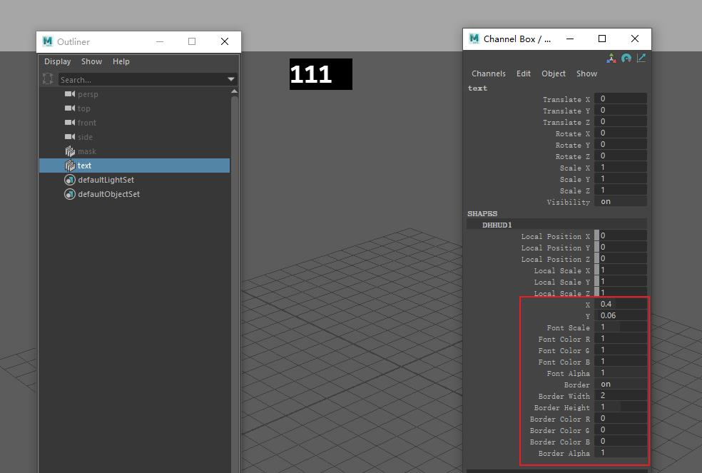Image resolution: width=702 pixels, height=473 pixels.
Task: Click the Border Alpha value field
Action: (621, 453)
